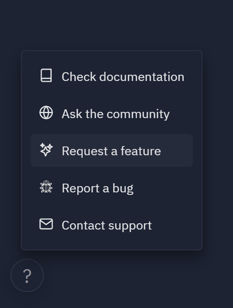Click the globe icon for community
The image size is (233, 308).
[x=46, y=113]
